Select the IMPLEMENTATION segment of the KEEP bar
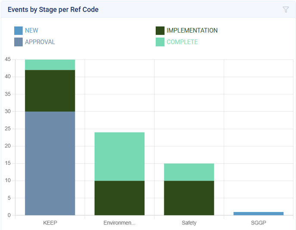The image size is (296, 230). 50,91
